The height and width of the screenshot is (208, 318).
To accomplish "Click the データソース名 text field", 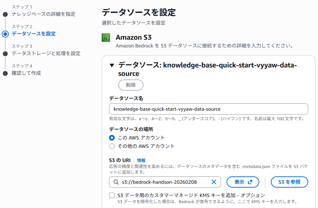I will pyautogui.click(x=209, y=109).
